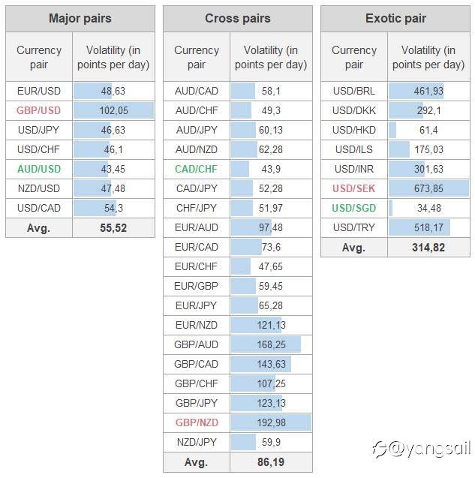Select the EUR/USD row cell
This screenshot has width=475, height=478.
pos(39,91)
